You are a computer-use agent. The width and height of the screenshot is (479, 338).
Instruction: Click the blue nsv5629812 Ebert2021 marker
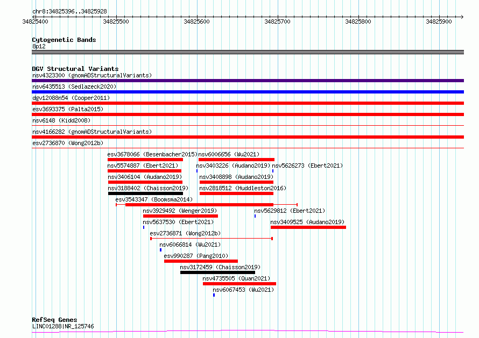tap(255, 216)
